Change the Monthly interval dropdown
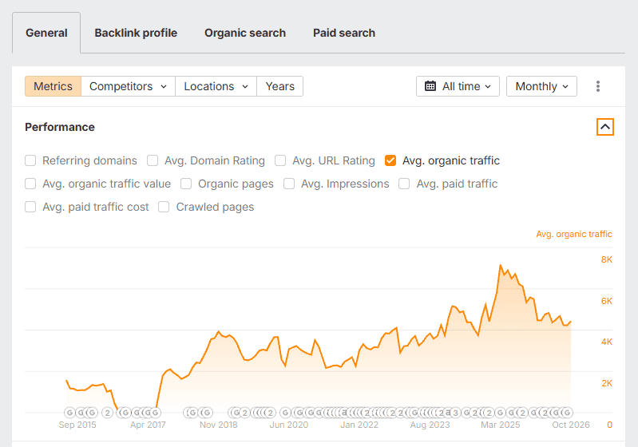The image size is (638, 447). [541, 86]
